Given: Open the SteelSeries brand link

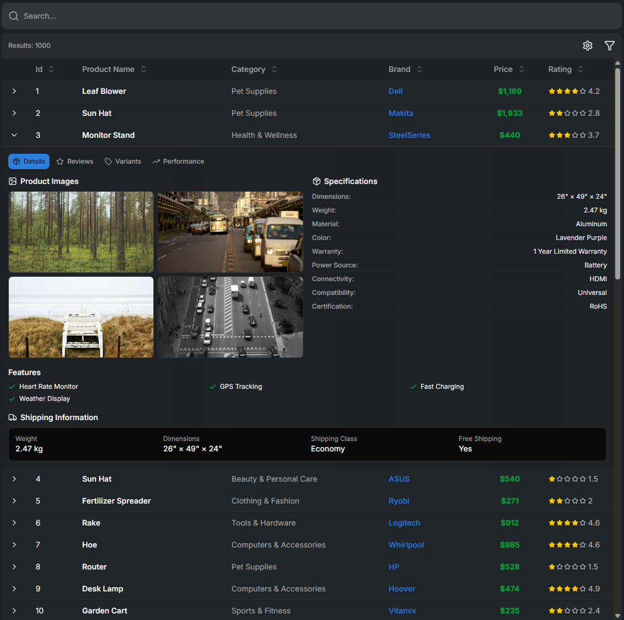Looking at the screenshot, I should tap(409, 135).
